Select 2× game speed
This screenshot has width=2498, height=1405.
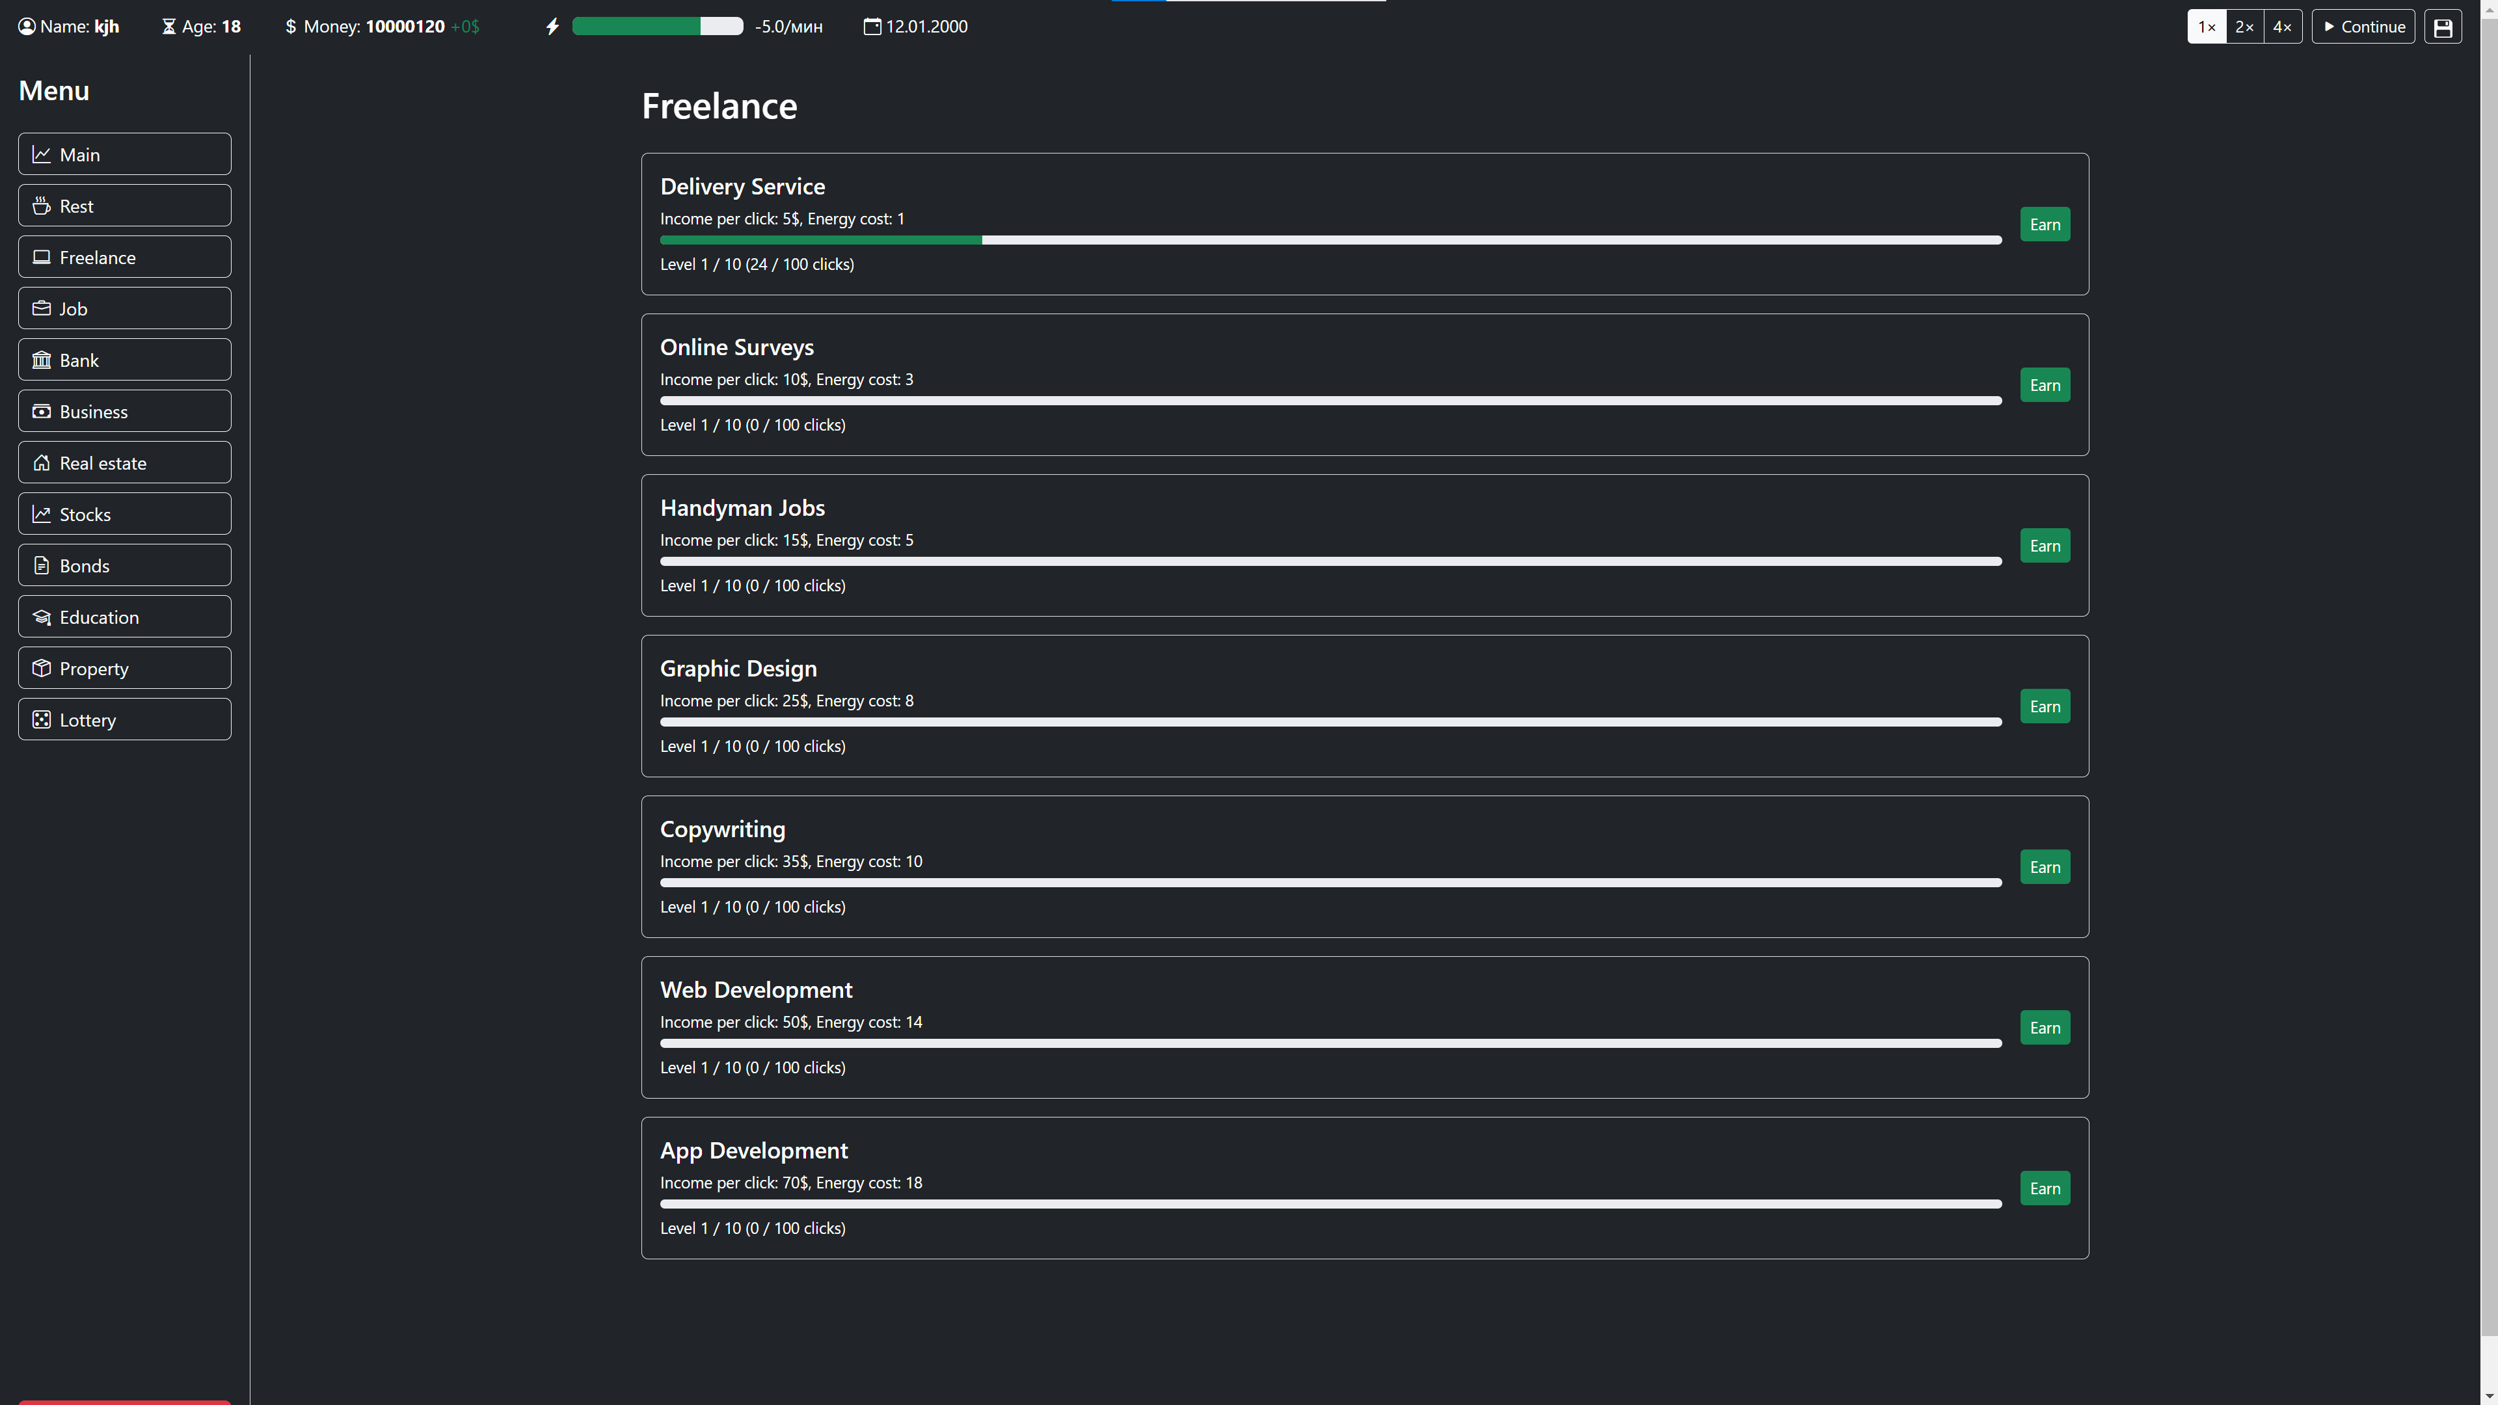(x=2244, y=26)
